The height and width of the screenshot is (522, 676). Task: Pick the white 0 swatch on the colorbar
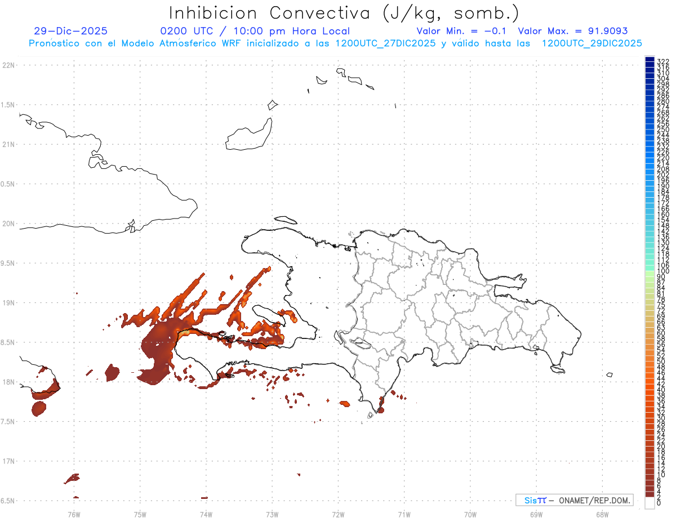[650, 503]
